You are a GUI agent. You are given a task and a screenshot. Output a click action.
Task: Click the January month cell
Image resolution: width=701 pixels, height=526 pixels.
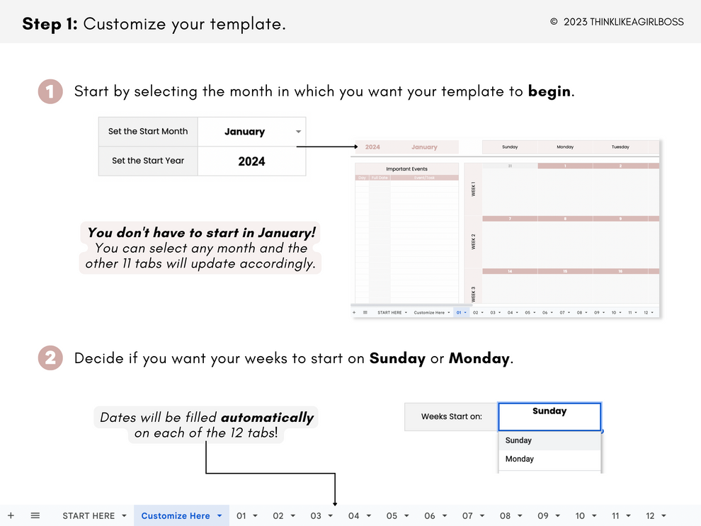[244, 132]
